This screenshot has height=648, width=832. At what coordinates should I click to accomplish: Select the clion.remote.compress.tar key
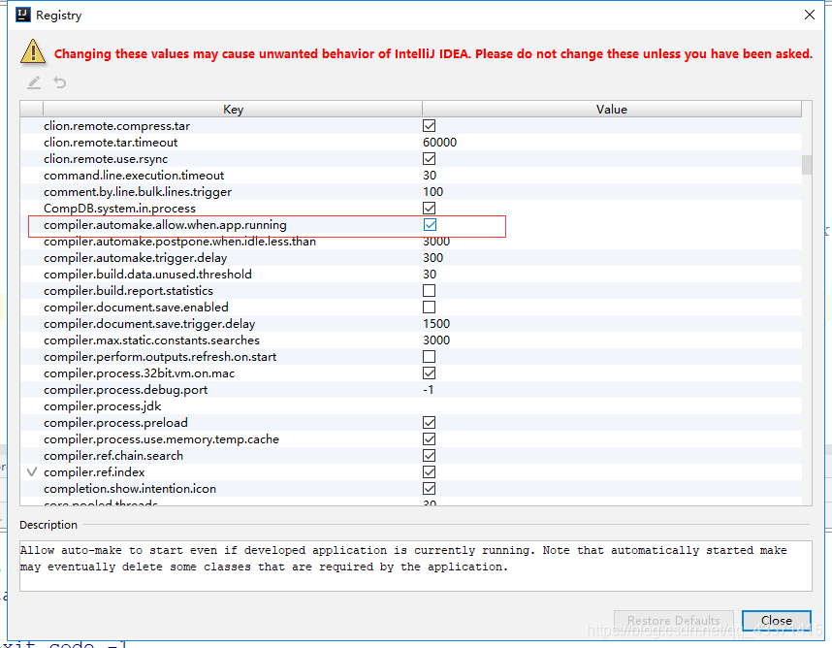[x=116, y=126]
